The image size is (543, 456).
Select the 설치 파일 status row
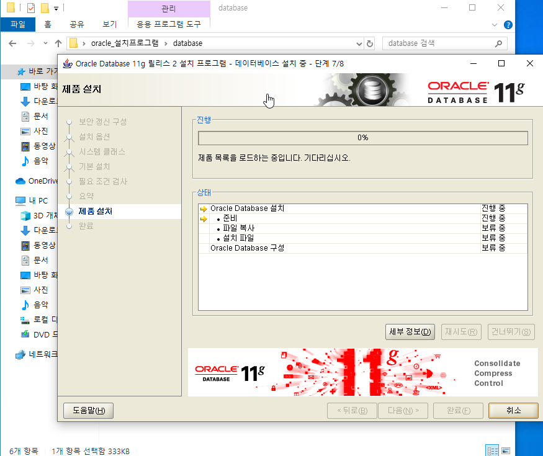(x=363, y=238)
